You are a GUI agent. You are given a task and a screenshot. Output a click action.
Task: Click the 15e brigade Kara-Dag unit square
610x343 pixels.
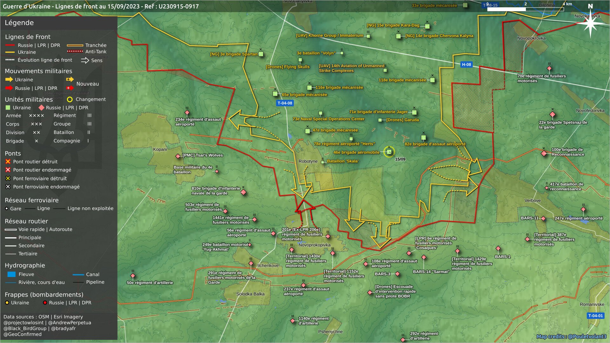[x=427, y=26]
